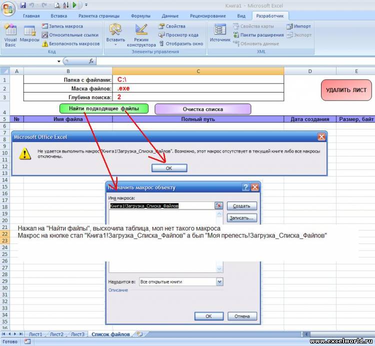Close the Microsoft Office Excel warning dialog
The height and width of the screenshot is (346, 375).
321,137
